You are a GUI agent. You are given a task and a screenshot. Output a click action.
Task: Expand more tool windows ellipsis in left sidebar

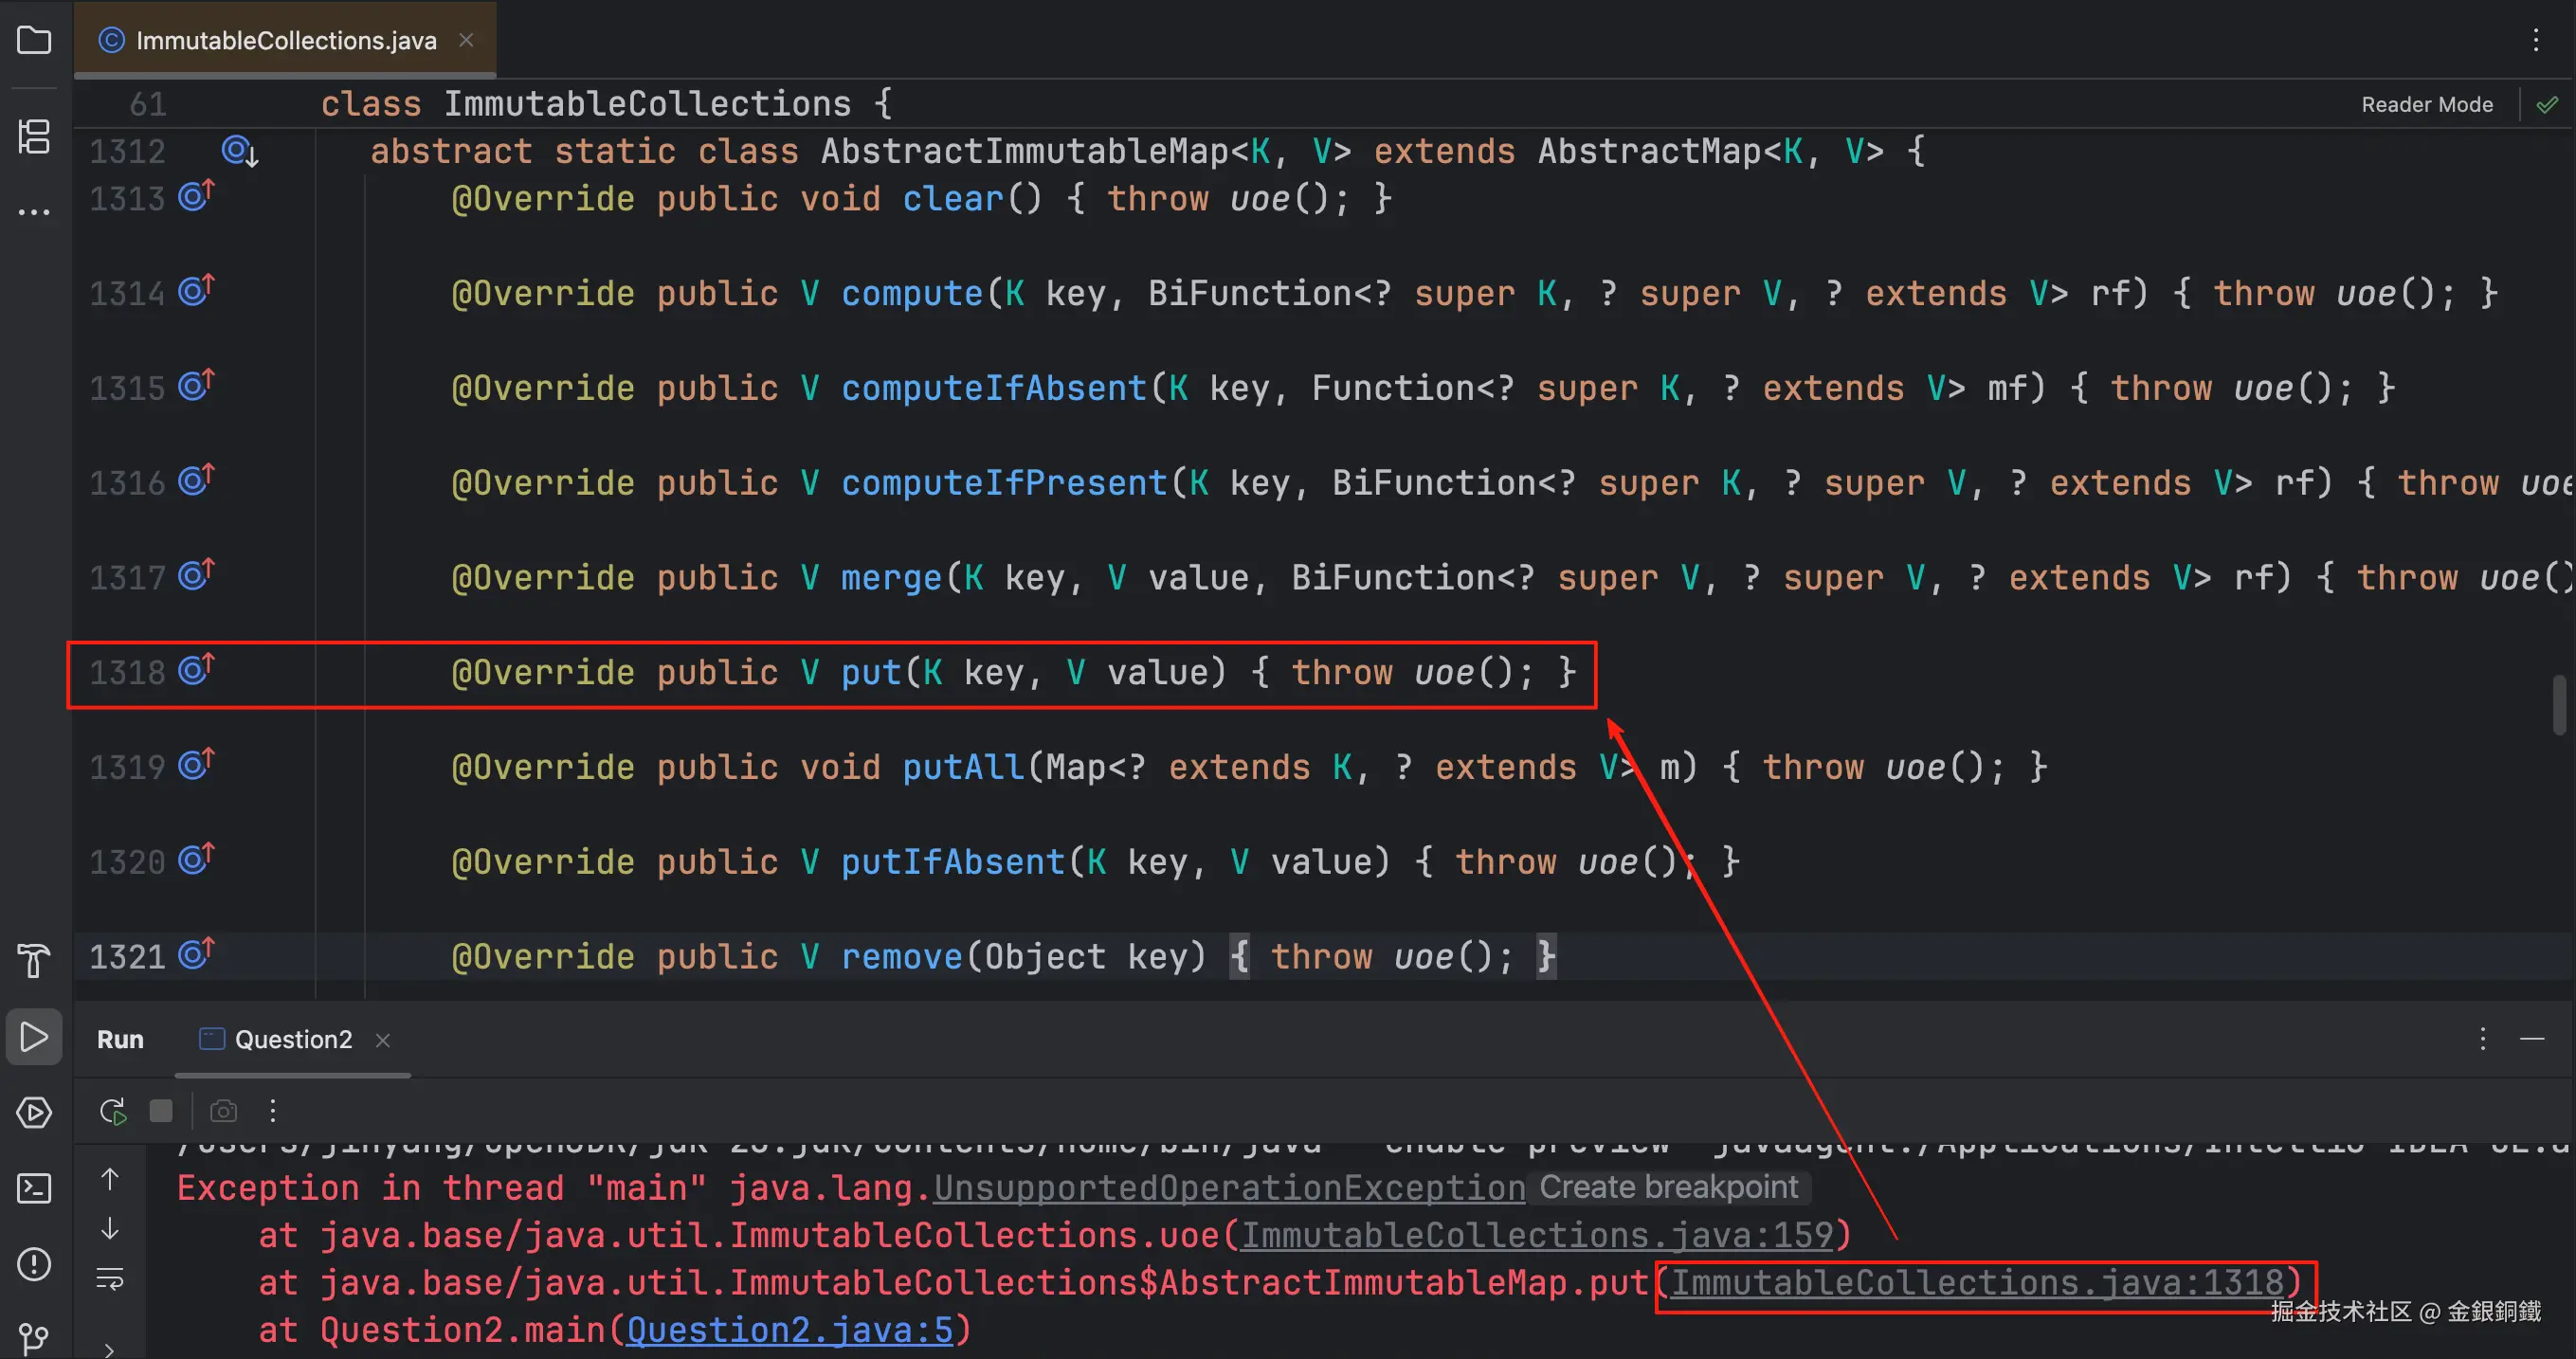click(34, 212)
